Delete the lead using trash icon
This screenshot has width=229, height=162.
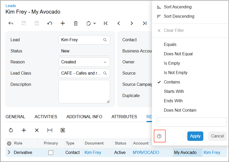[76, 23]
